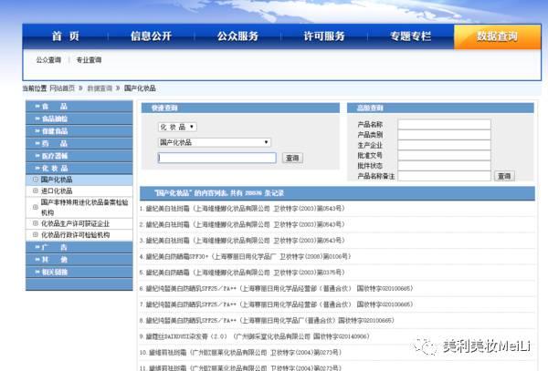
Task: Go to 首页 in top navigation
Action: pos(66,36)
